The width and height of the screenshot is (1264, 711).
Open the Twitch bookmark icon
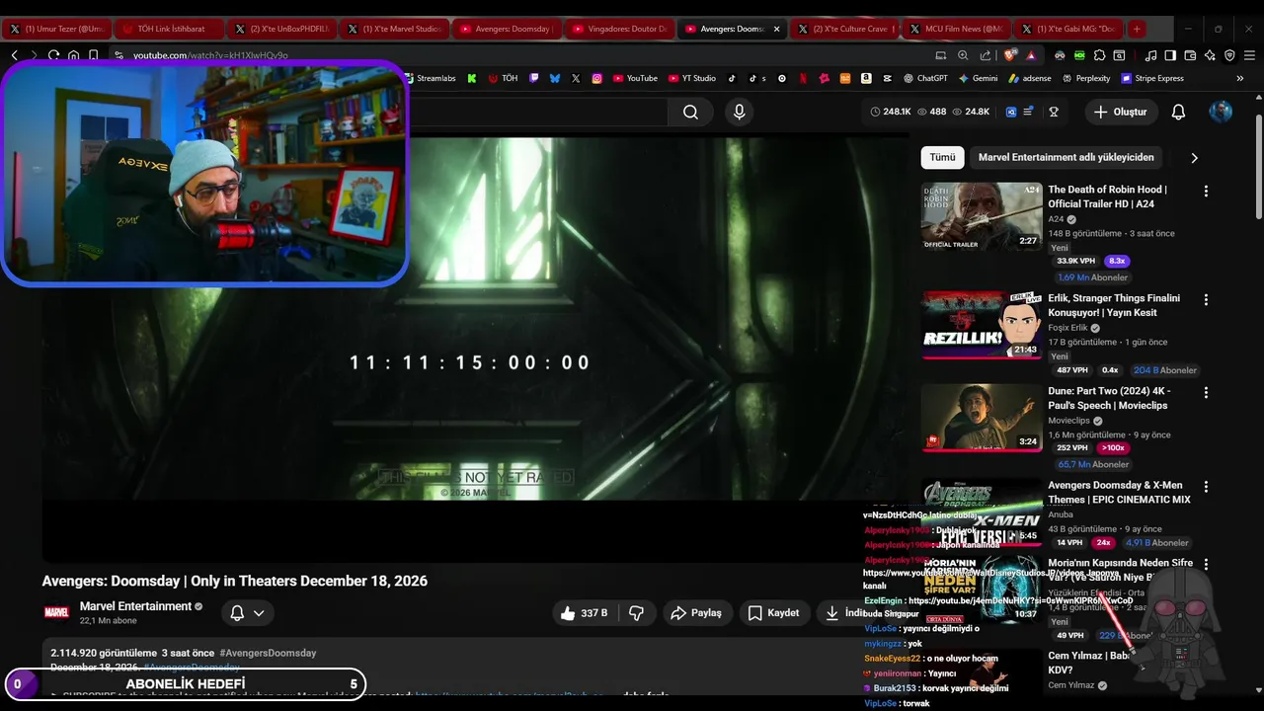tap(534, 78)
